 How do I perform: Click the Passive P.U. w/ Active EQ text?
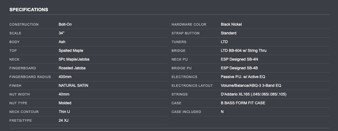point(243,77)
